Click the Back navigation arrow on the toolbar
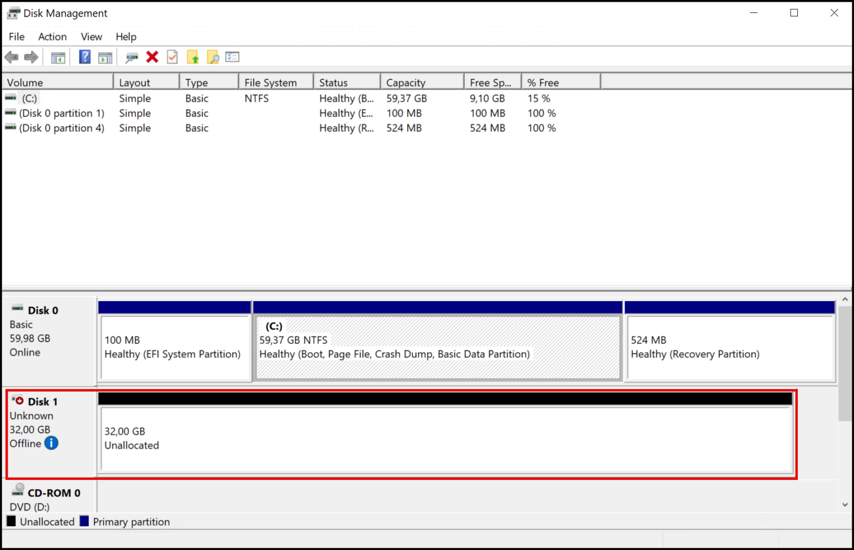 point(11,57)
